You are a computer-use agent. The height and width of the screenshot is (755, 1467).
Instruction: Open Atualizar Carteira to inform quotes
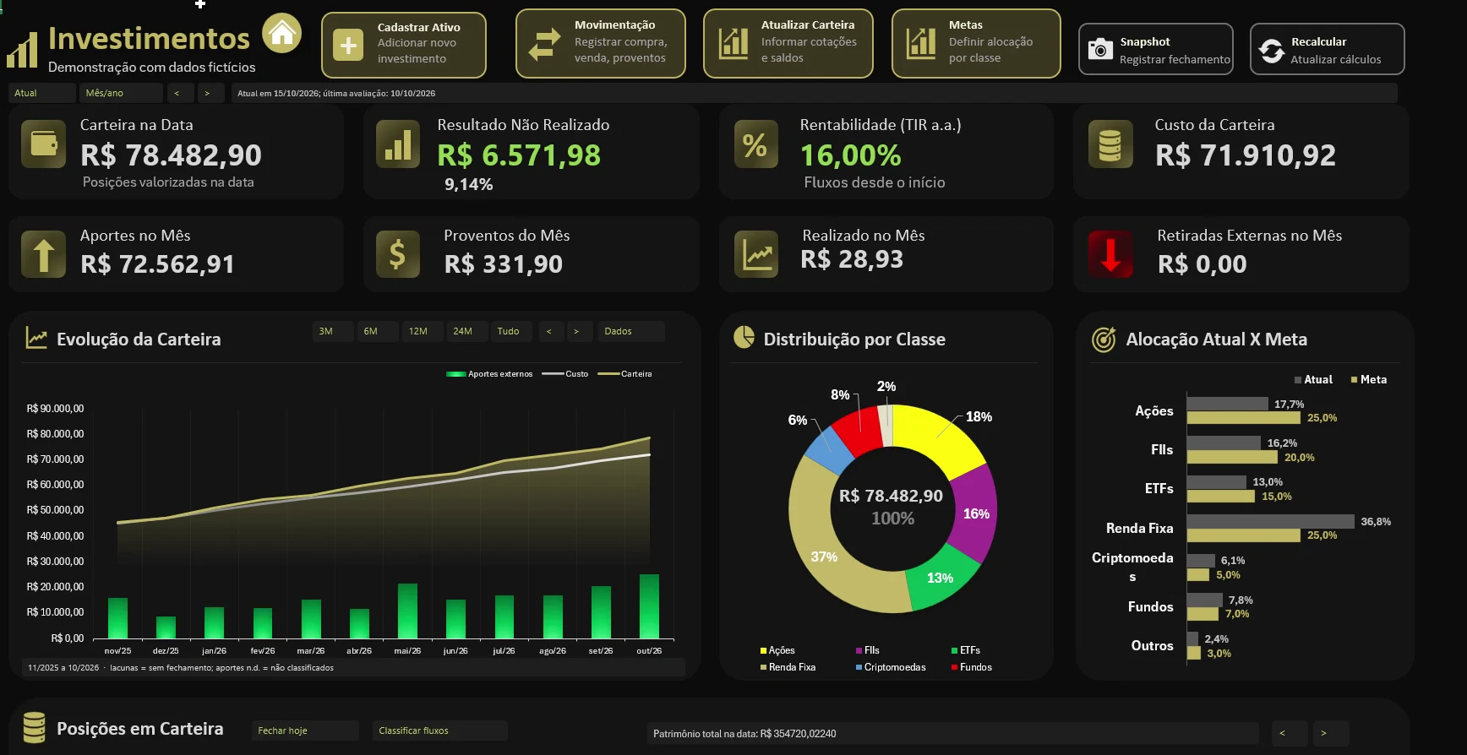tap(788, 43)
